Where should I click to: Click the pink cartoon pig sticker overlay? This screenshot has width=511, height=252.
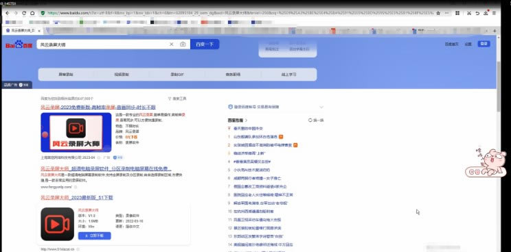tap(486, 162)
